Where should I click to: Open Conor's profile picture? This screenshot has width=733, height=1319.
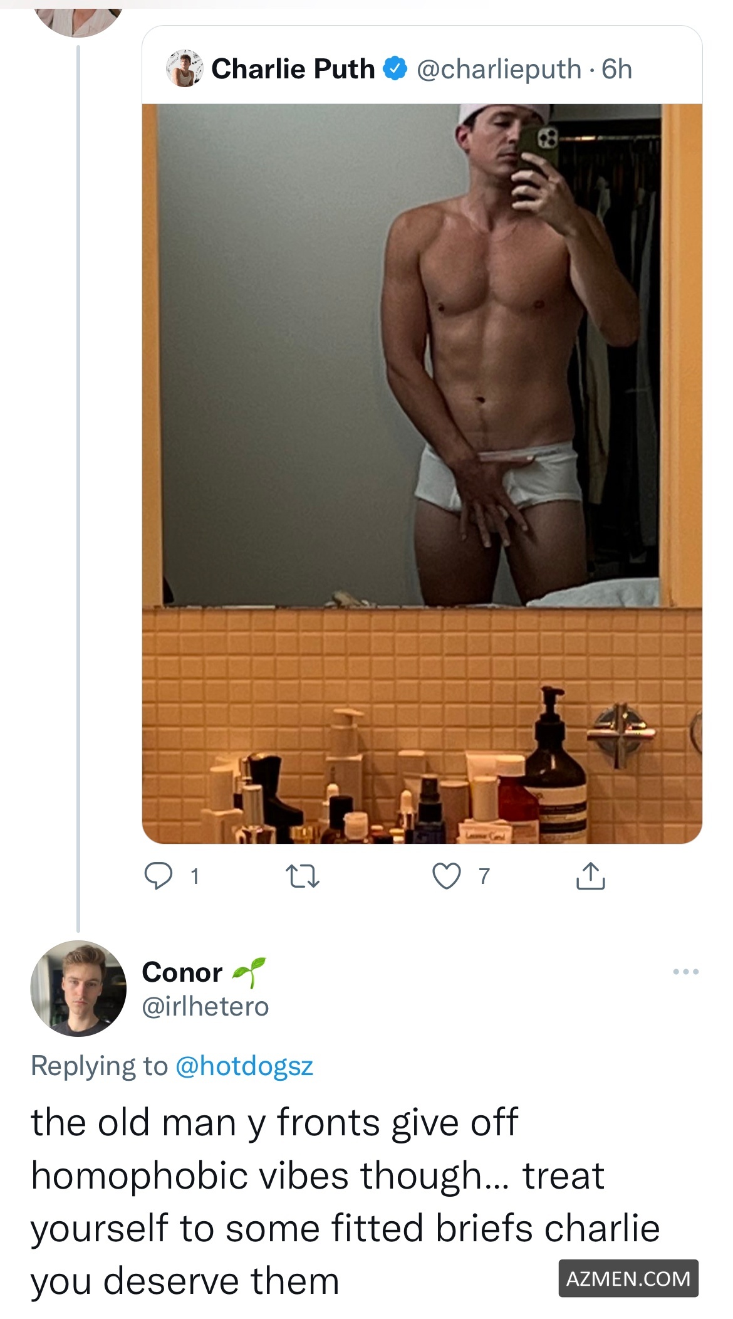[78, 988]
